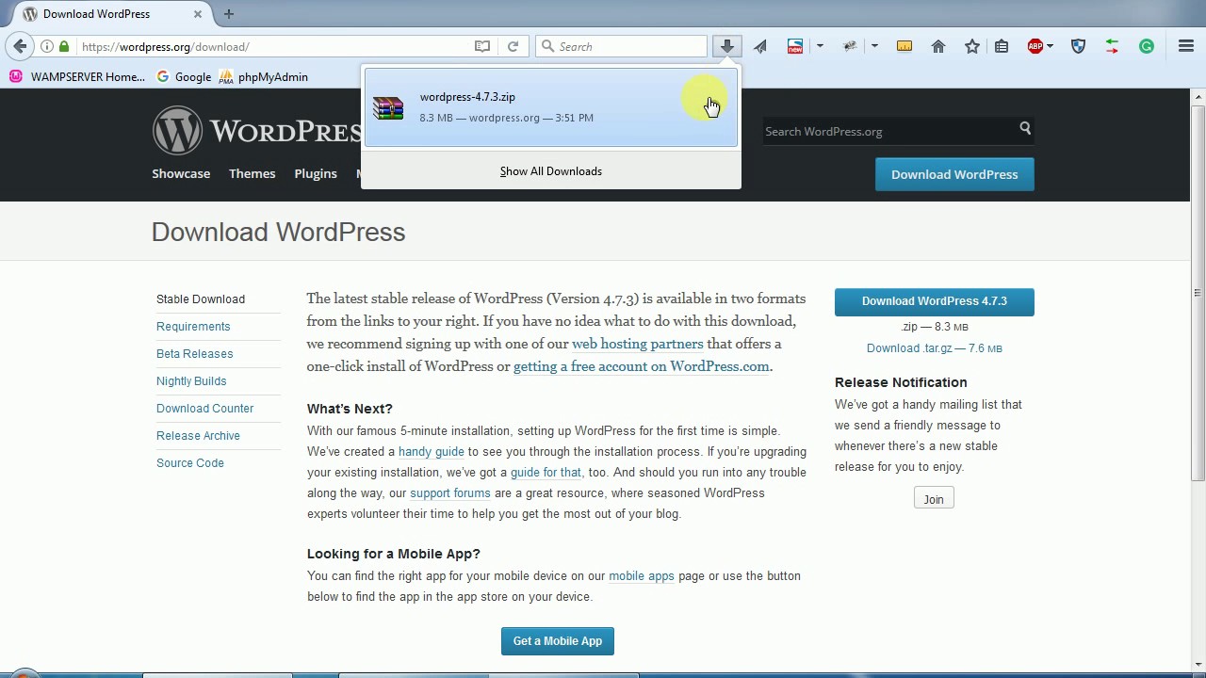Click the green padlock security icon
The height and width of the screenshot is (678, 1206).
(x=64, y=46)
